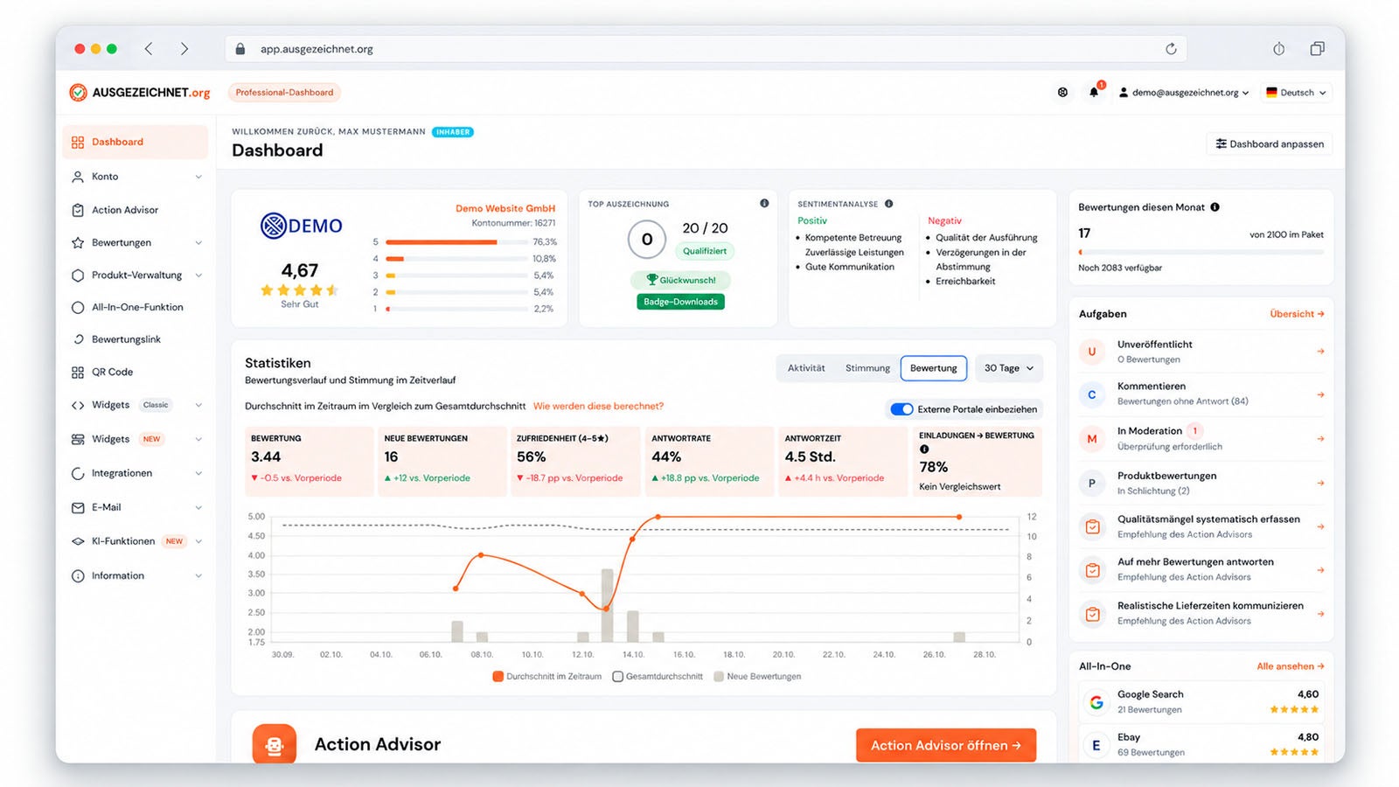Click the Alle ansehen link
This screenshot has height=787, width=1399.
1291,666
